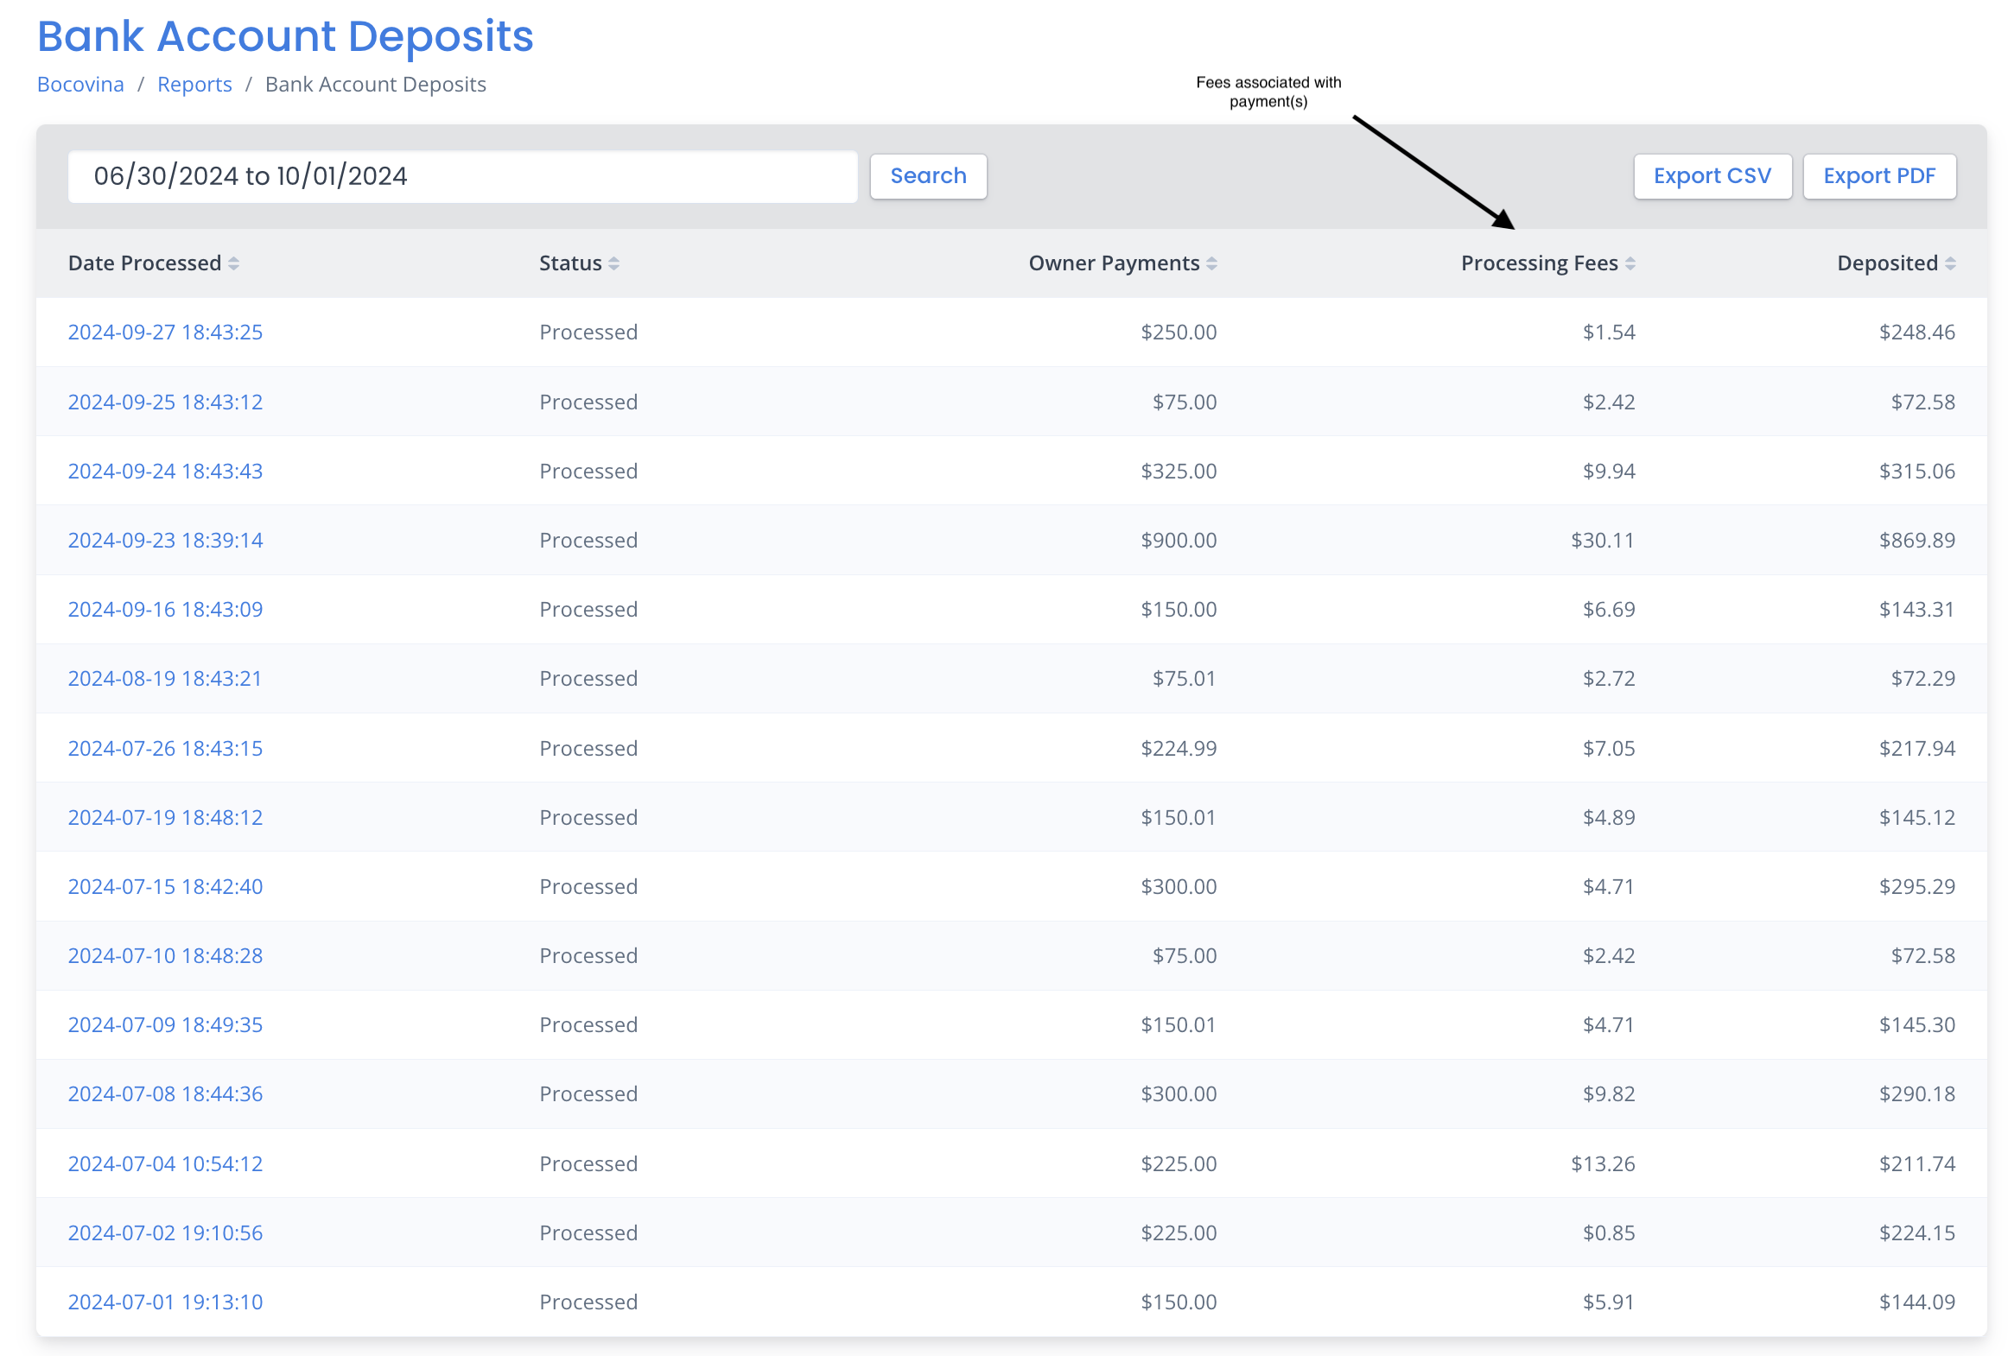Click the Processing Fees header label
Screen dimensions: 2008x1356
[1539, 263]
